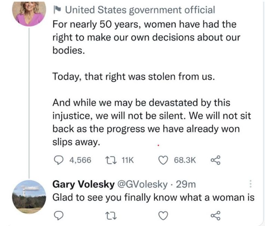Viewport: 265px width, 226px height.
Task: Click the "United States government official" label
Action: pos(140,10)
